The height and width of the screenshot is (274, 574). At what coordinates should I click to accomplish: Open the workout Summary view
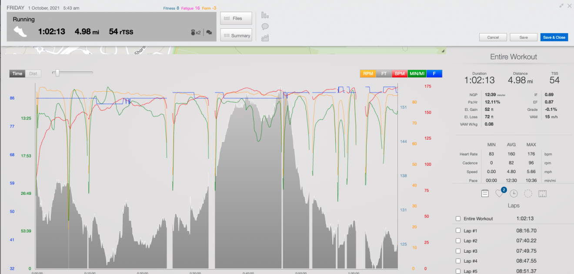pyautogui.click(x=236, y=36)
